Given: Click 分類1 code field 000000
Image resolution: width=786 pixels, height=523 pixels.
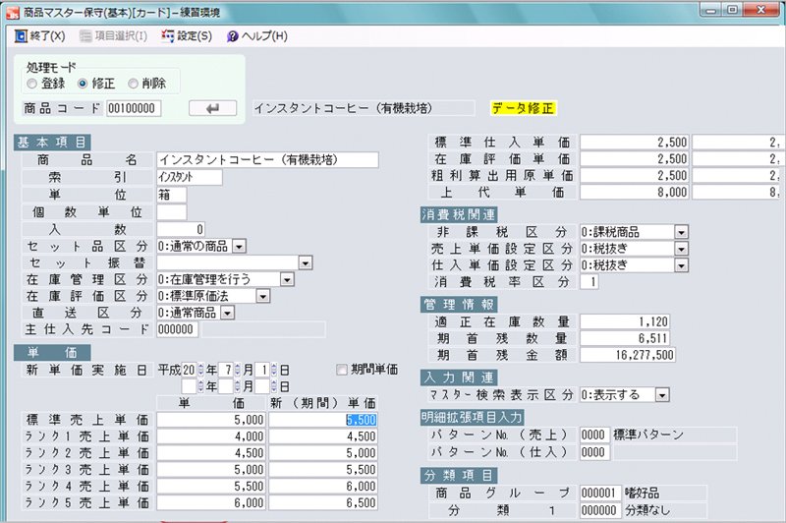Looking at the screenshot, I should [600, 510].
